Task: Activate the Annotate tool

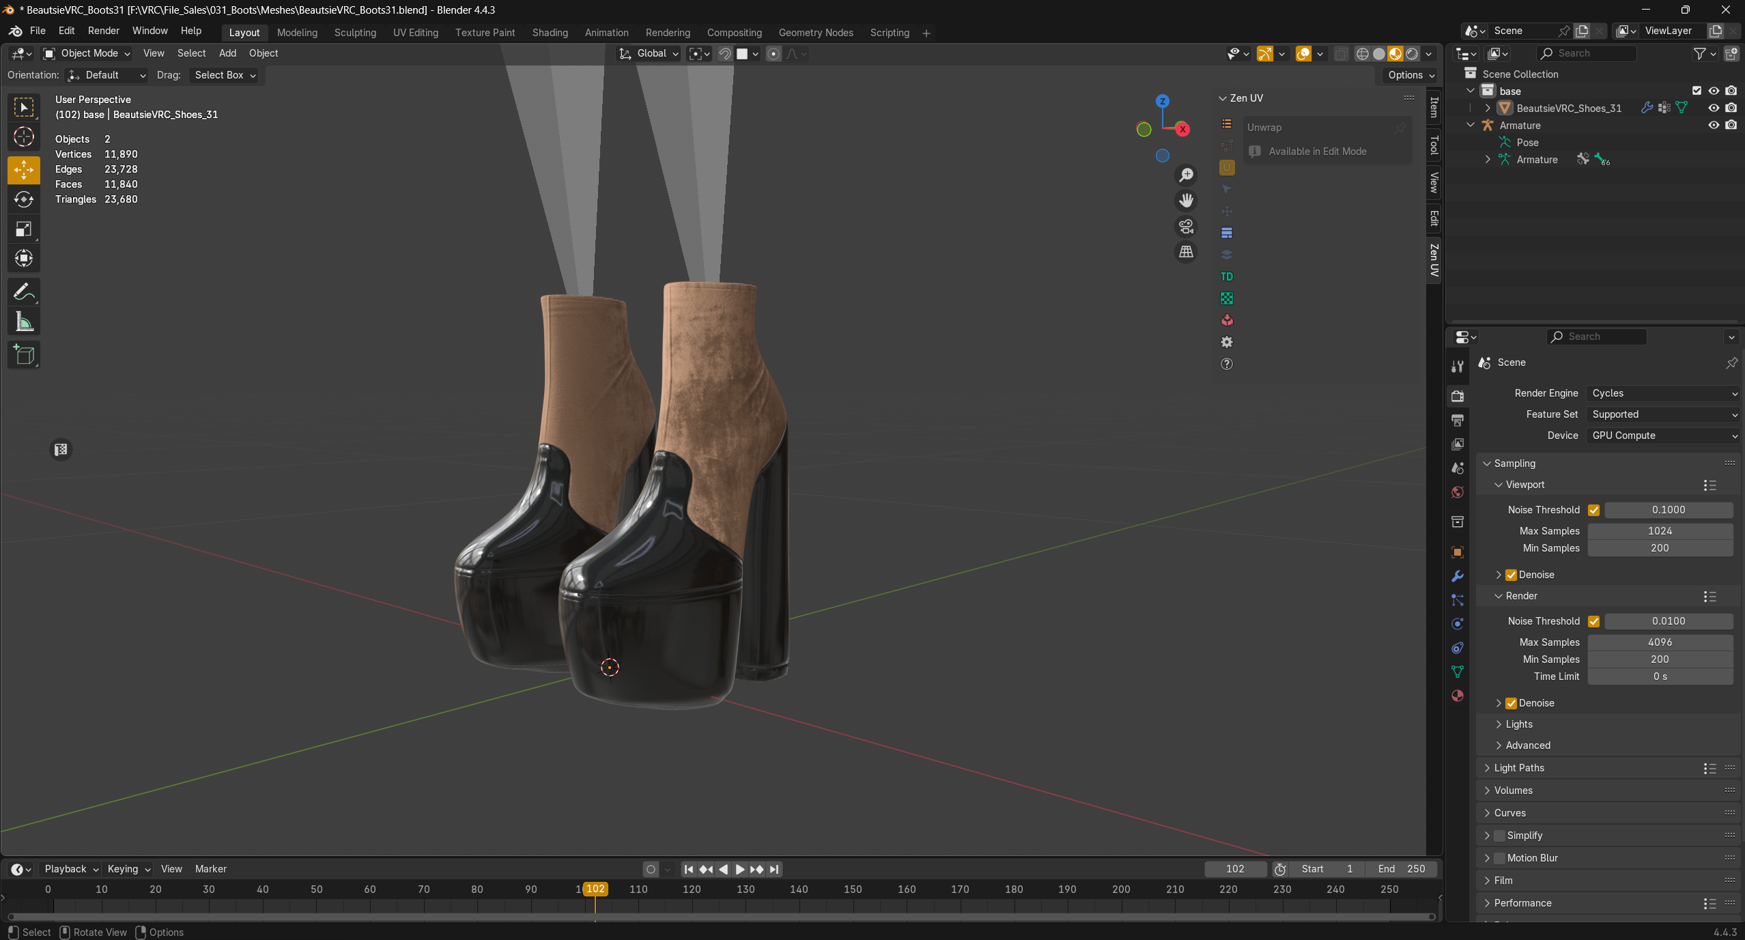Action: (x=24, y=292)
